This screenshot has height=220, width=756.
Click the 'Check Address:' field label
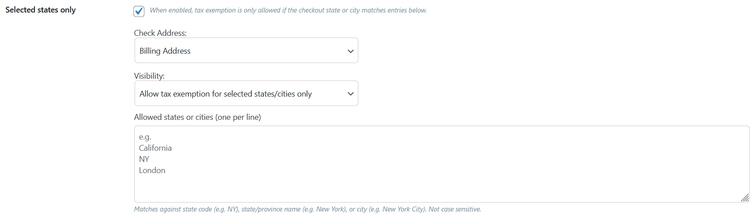tap(160, 33)
